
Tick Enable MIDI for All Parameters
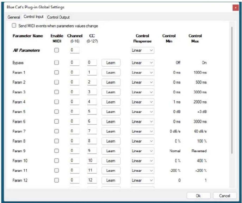[x=56, y=50]
